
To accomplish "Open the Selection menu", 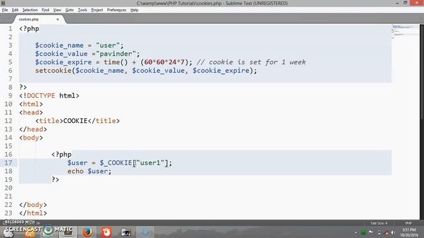I will 30,10.
